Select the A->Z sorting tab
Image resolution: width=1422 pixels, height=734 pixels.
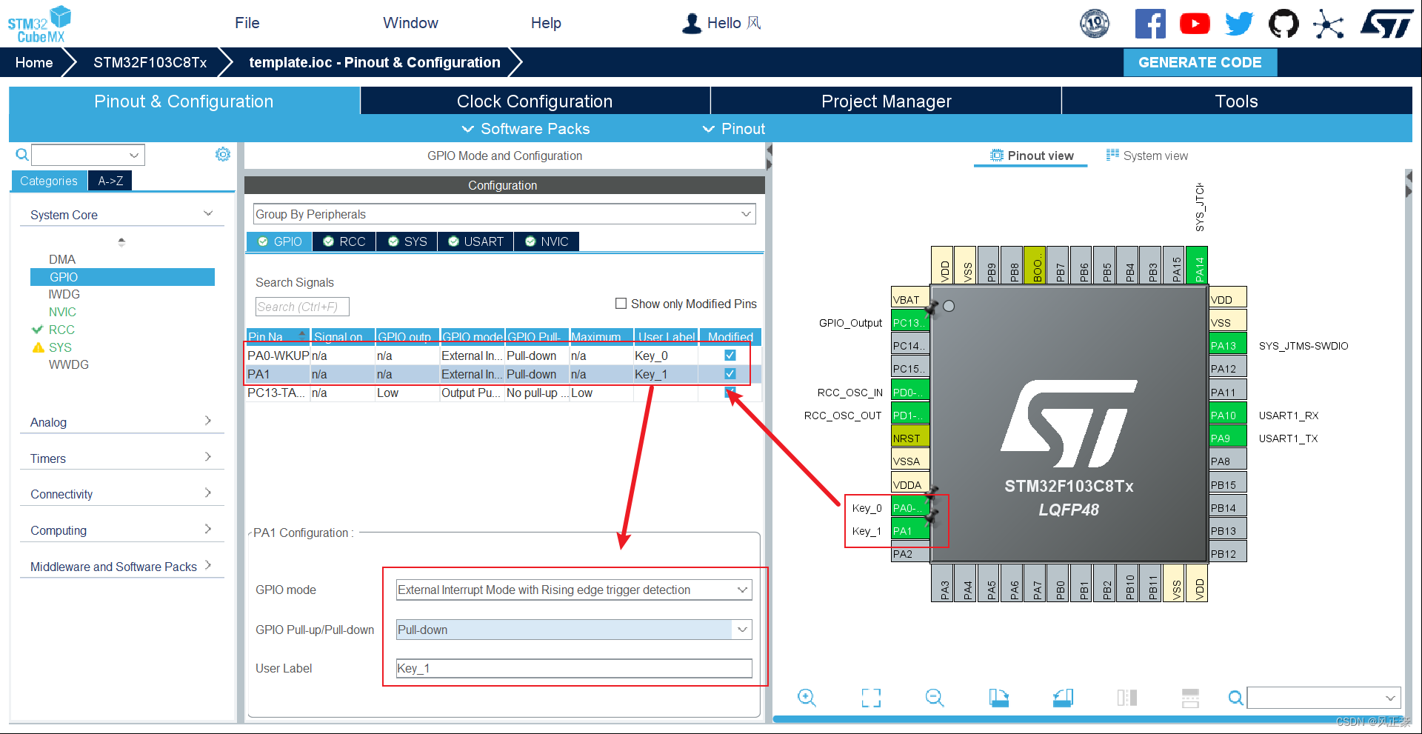pos(110,181)
